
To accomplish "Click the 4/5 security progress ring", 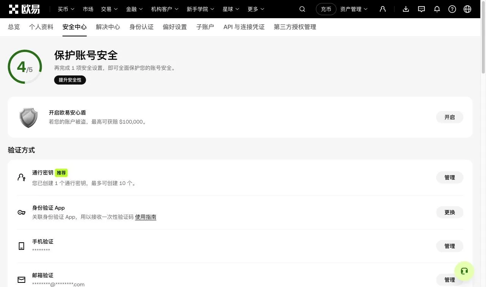I will [x=25, y=67].
